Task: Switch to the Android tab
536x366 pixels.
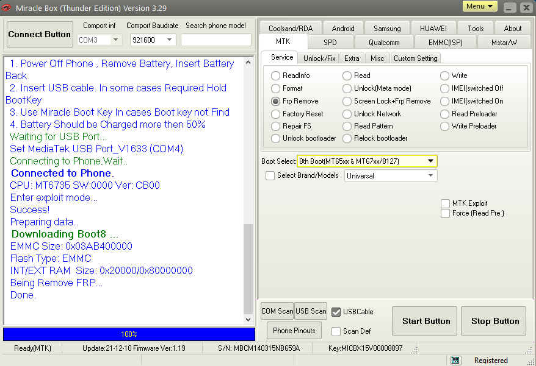Action: [343, 28]
